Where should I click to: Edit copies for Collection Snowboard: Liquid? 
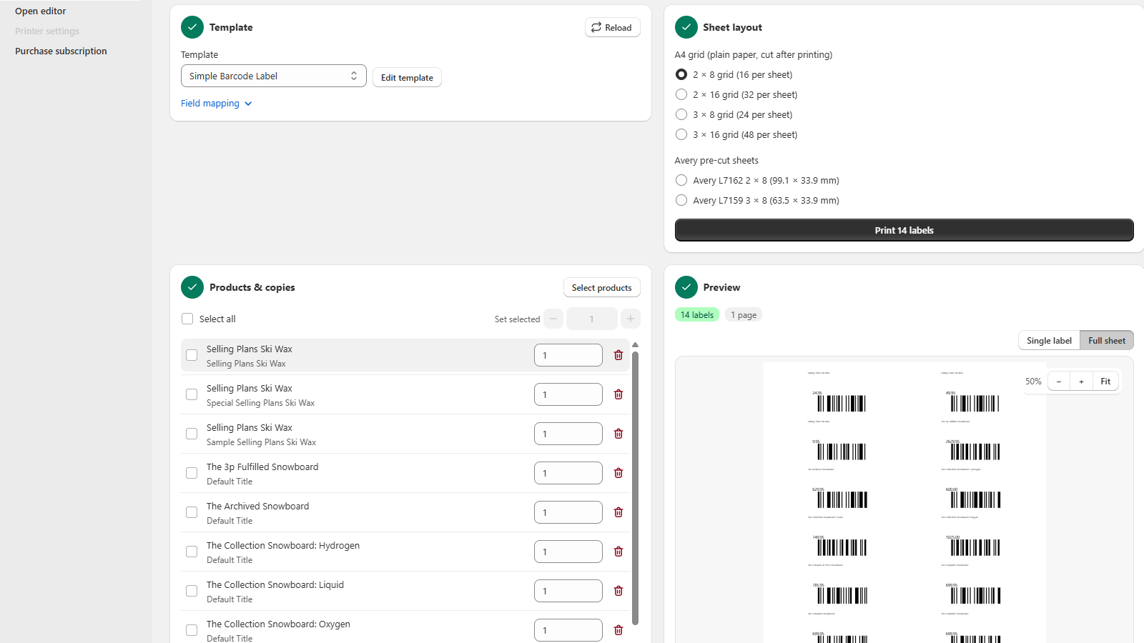pyautogui.click(x=568, y=591)
